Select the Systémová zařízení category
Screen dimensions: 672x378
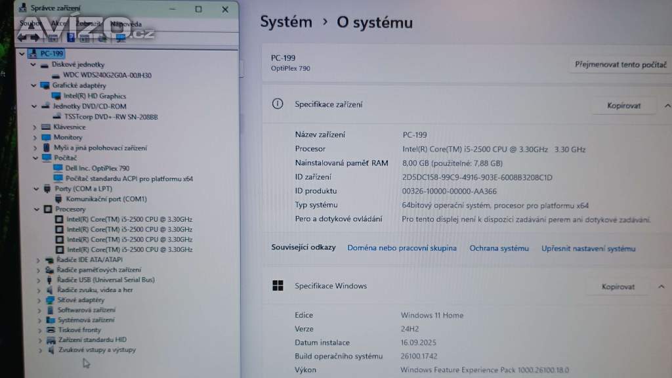point(86,320)
